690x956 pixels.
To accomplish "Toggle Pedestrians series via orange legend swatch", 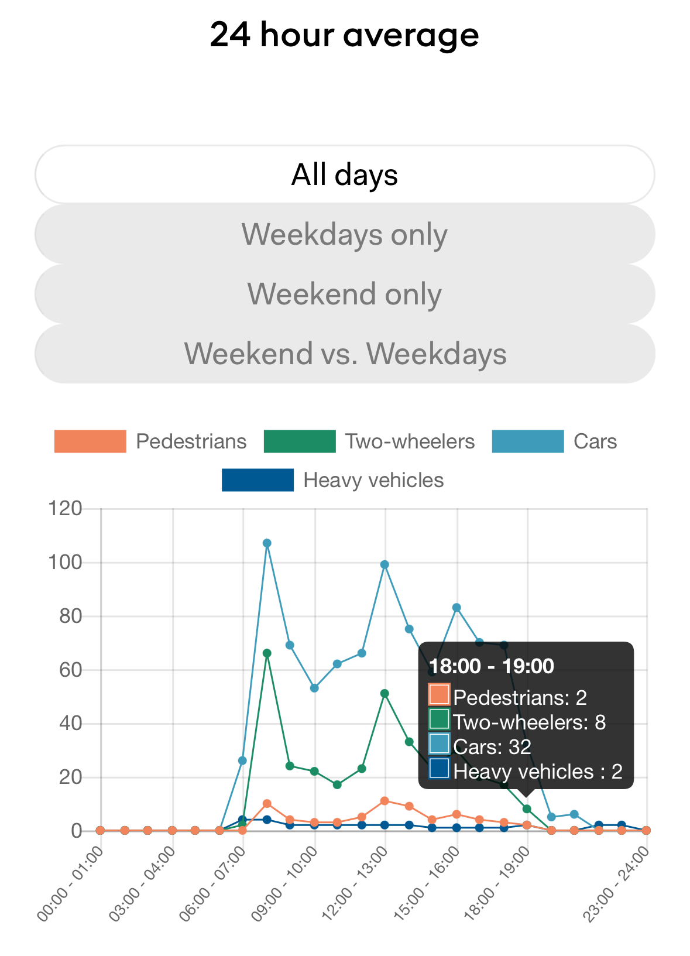I will (x=90, y=441).
